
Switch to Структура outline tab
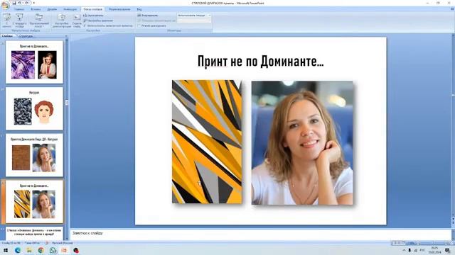(x=26, y=36)
